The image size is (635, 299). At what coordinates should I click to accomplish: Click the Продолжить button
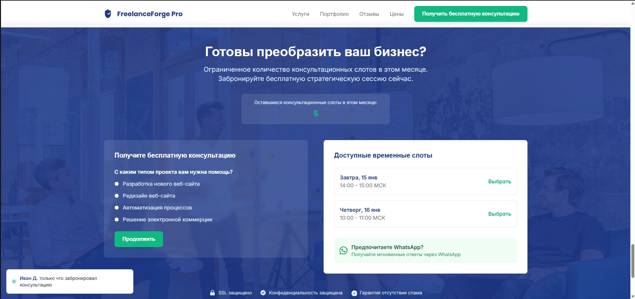coord(139,239)
